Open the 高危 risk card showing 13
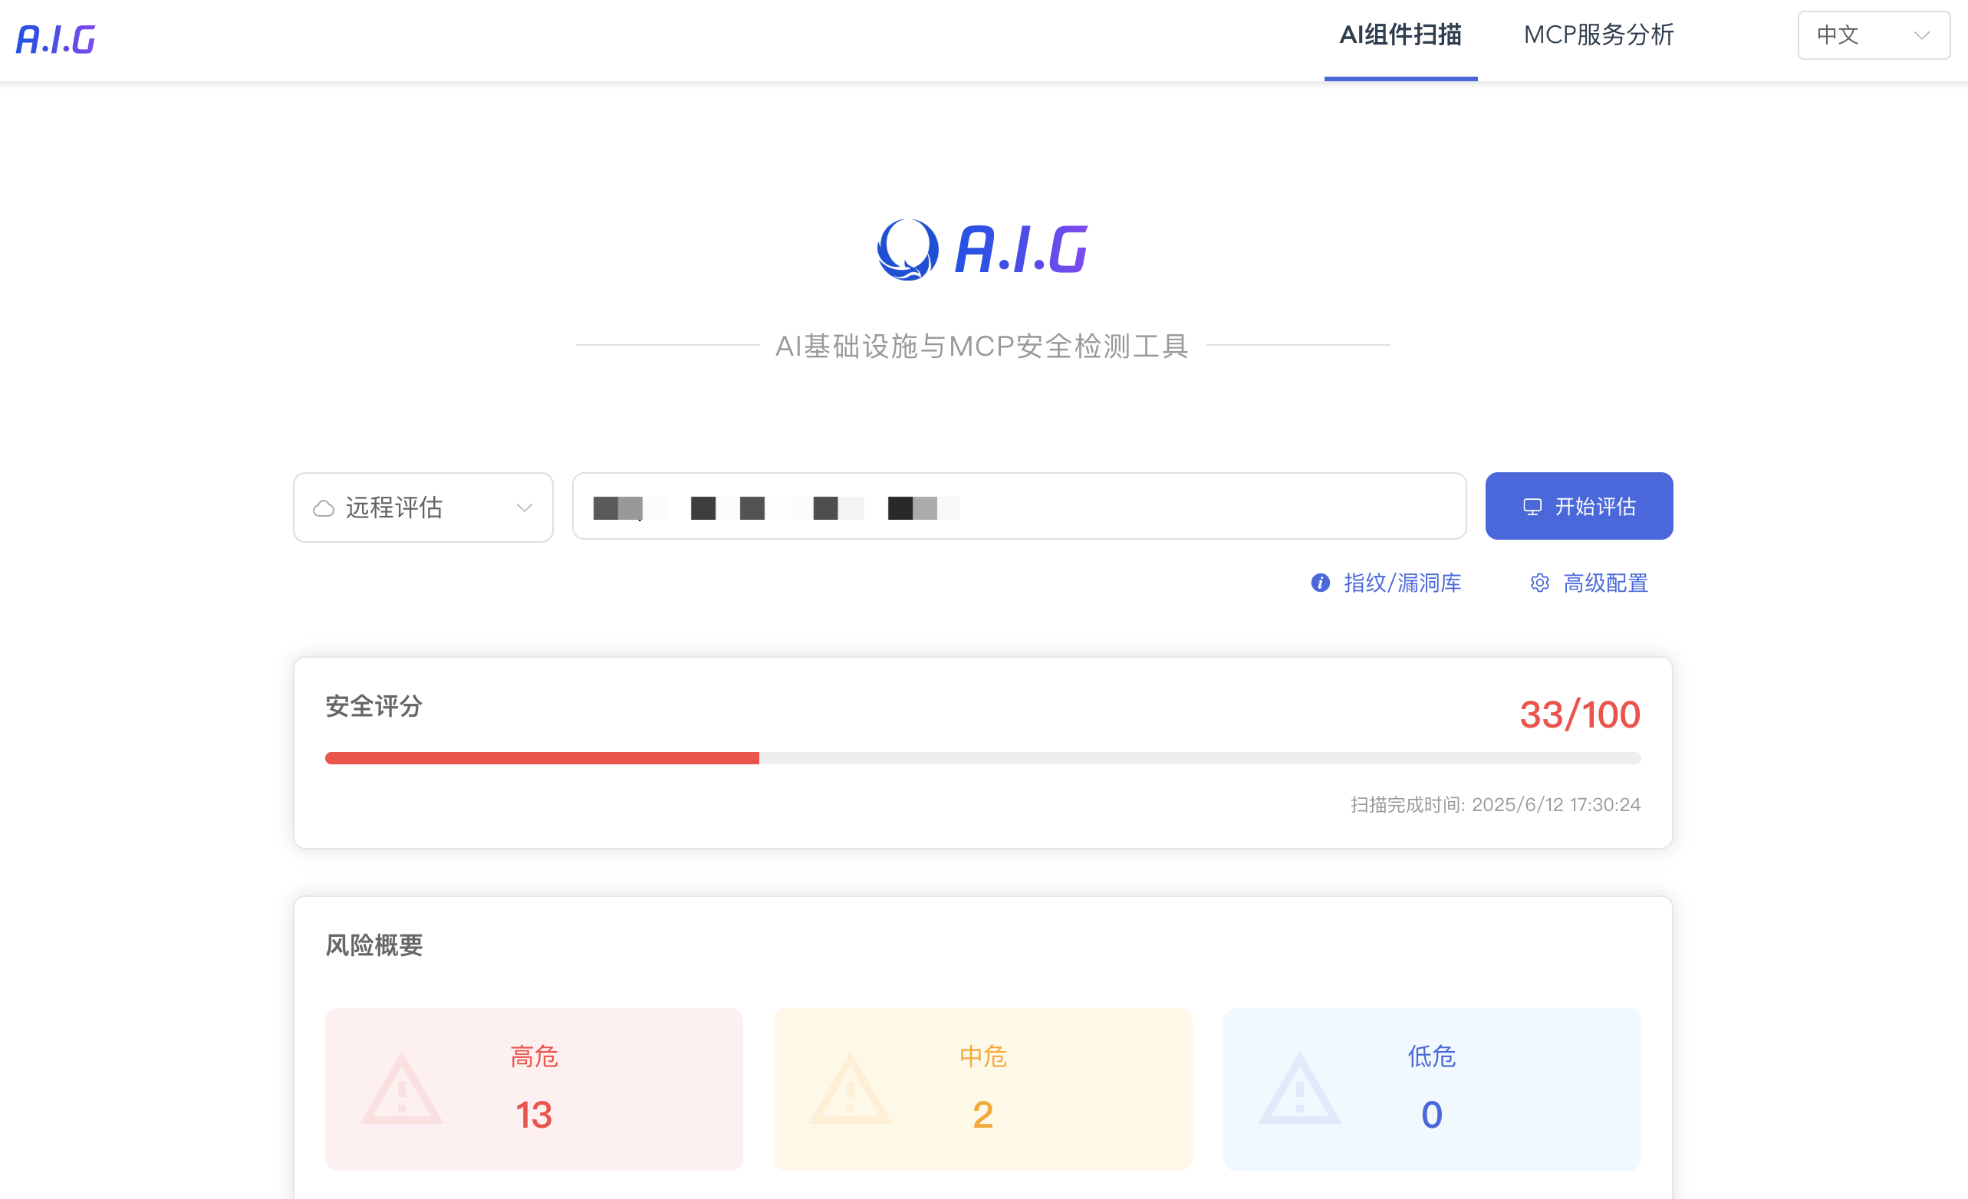 534,1089
